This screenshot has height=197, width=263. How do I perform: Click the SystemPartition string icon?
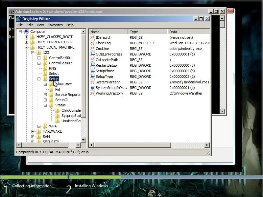(x=93, y=82)
